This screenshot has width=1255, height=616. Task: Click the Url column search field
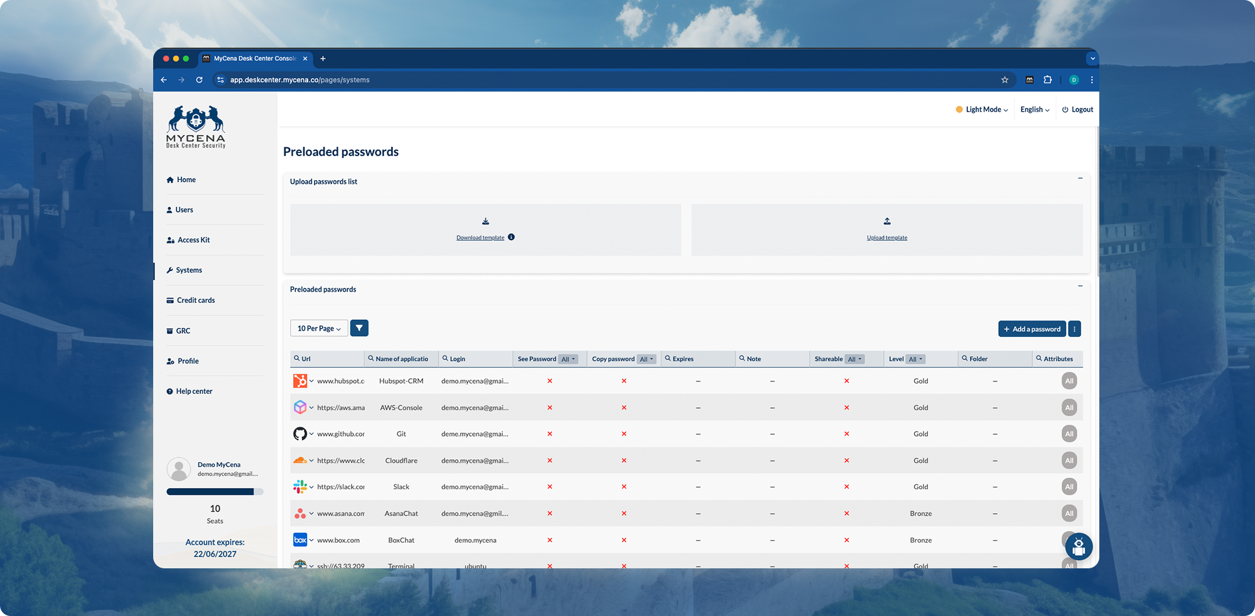326,359
